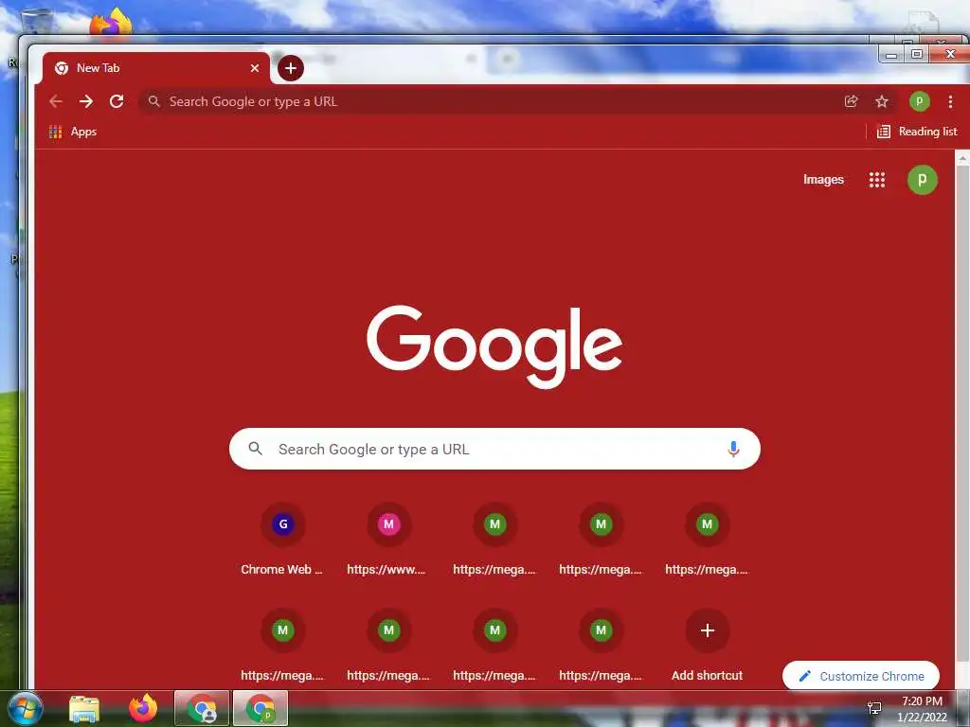This screenshot has height=727, width=970.
Task: Switch to Chrome taskbar window with person badge
Action: [202, 708]
